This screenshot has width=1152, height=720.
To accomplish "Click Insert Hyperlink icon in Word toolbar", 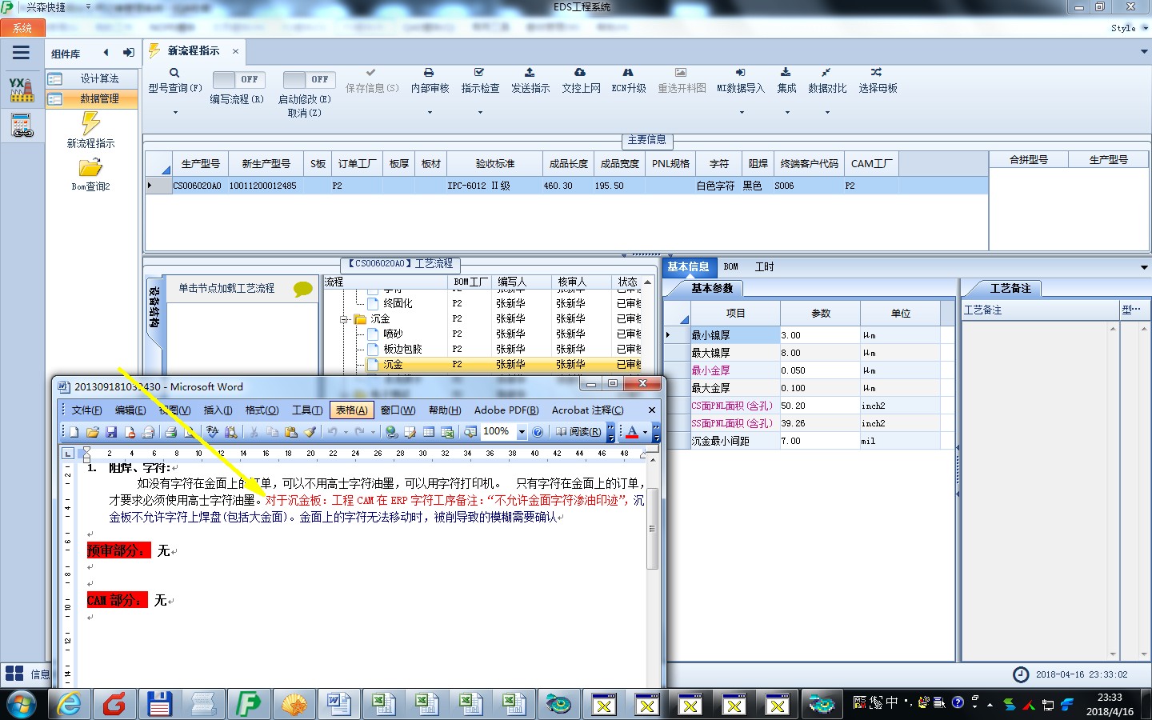I will 391,432.
